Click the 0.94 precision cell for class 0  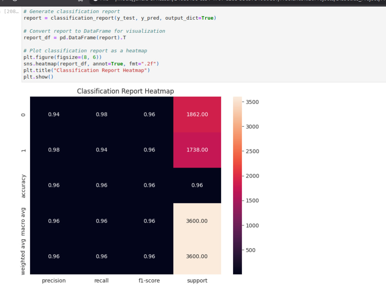[x=54, y=114]
